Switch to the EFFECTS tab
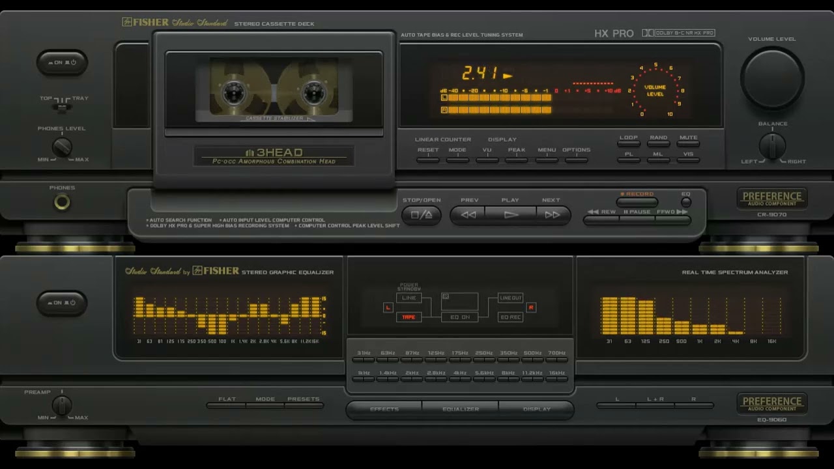This screenshot has height=469, width=834. coord(384,410)
